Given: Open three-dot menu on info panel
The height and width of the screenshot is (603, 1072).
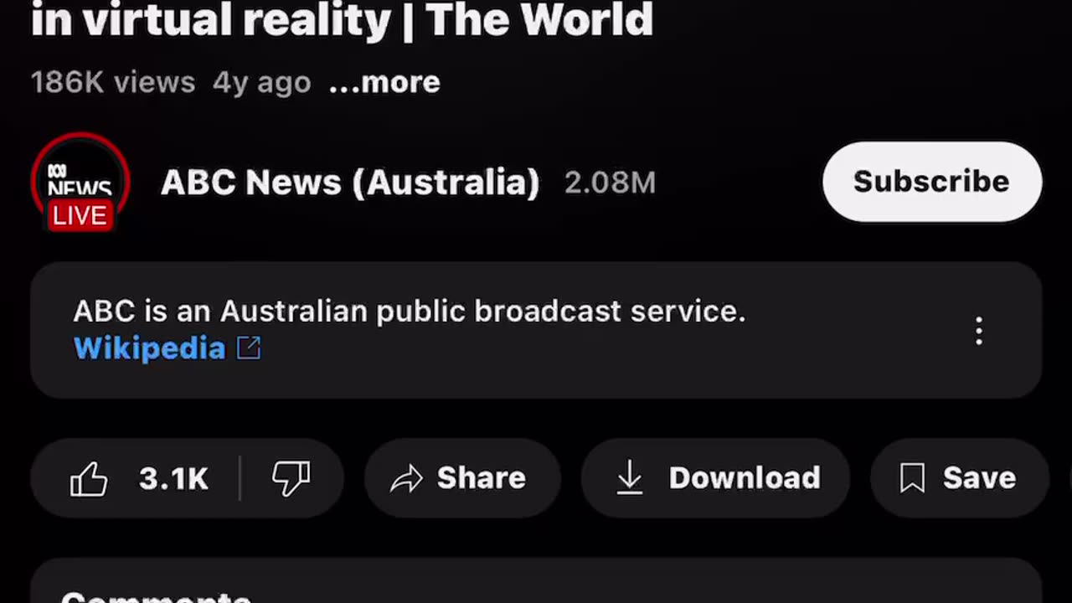Looking at the screenshot, I should 979,331.
